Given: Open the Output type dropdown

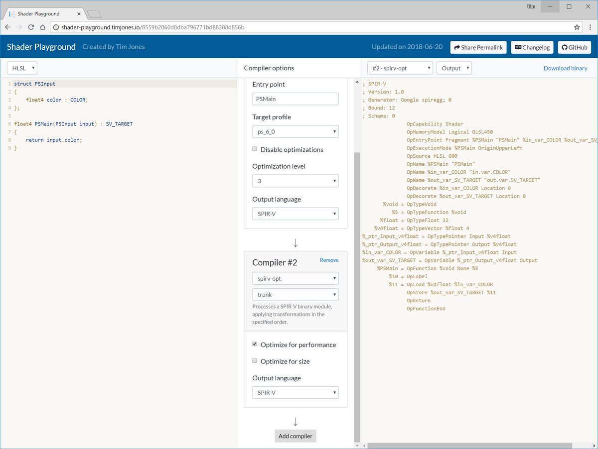Looking at the screenshot, I should pyautogui.click(x=454, y=68).
